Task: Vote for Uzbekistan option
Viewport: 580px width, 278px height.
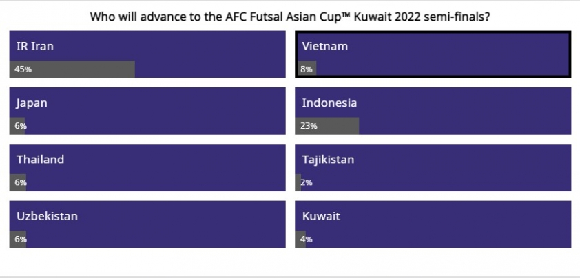Action: pyautogui.click(x=147, y=224)
